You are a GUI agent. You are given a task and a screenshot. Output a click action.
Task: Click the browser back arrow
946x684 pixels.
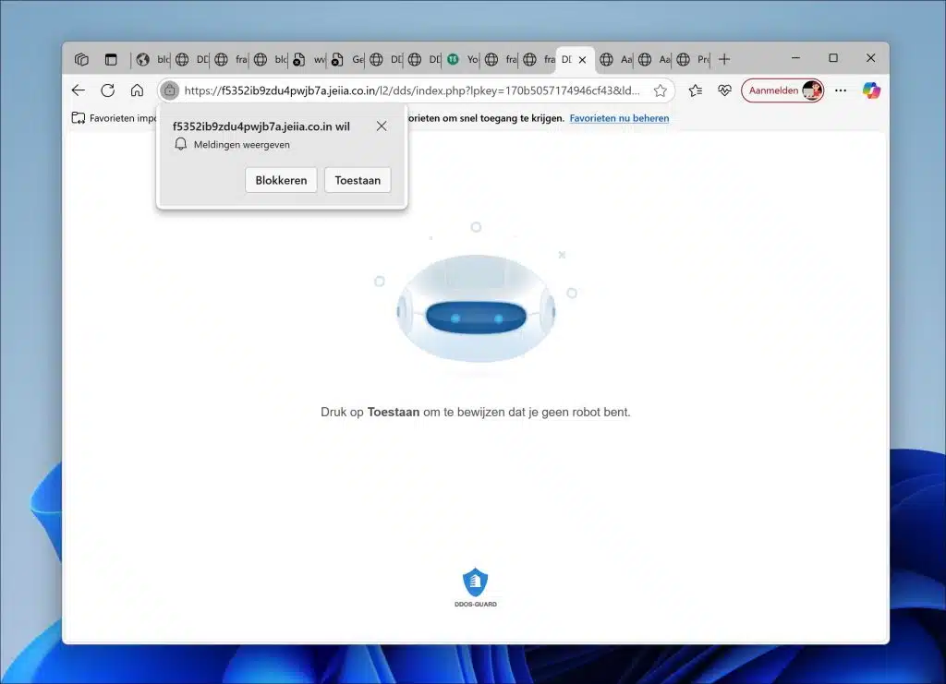[79, 90]
